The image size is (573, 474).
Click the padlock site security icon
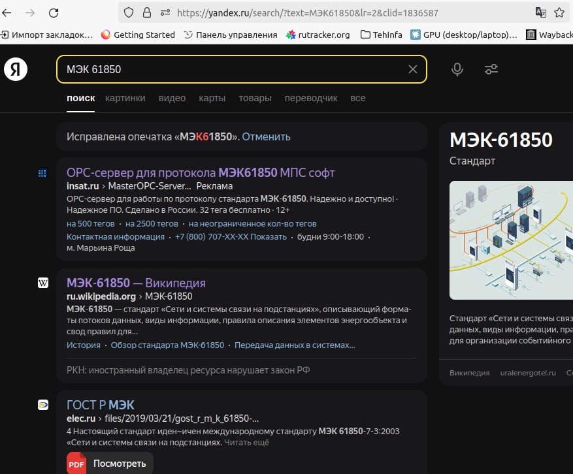click(x=147, y=13)
